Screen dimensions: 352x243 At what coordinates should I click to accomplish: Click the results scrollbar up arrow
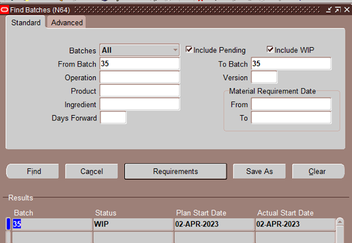click(340, 222)
